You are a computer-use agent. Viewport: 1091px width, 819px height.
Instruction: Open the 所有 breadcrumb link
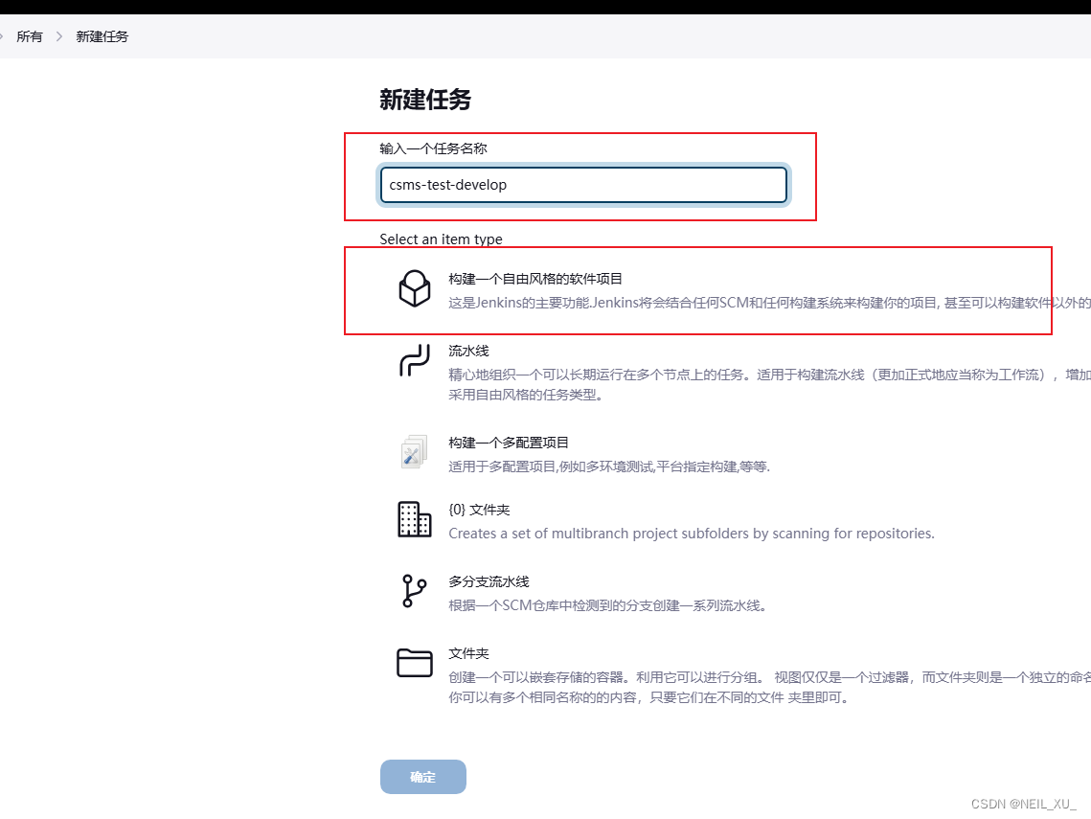(30, 36)
